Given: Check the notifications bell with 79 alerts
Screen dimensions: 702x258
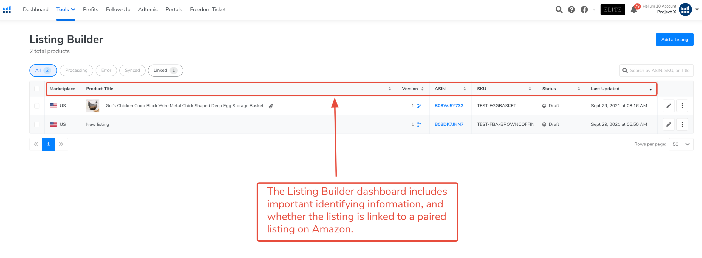Looking at the screenshot, I should 633,9.
